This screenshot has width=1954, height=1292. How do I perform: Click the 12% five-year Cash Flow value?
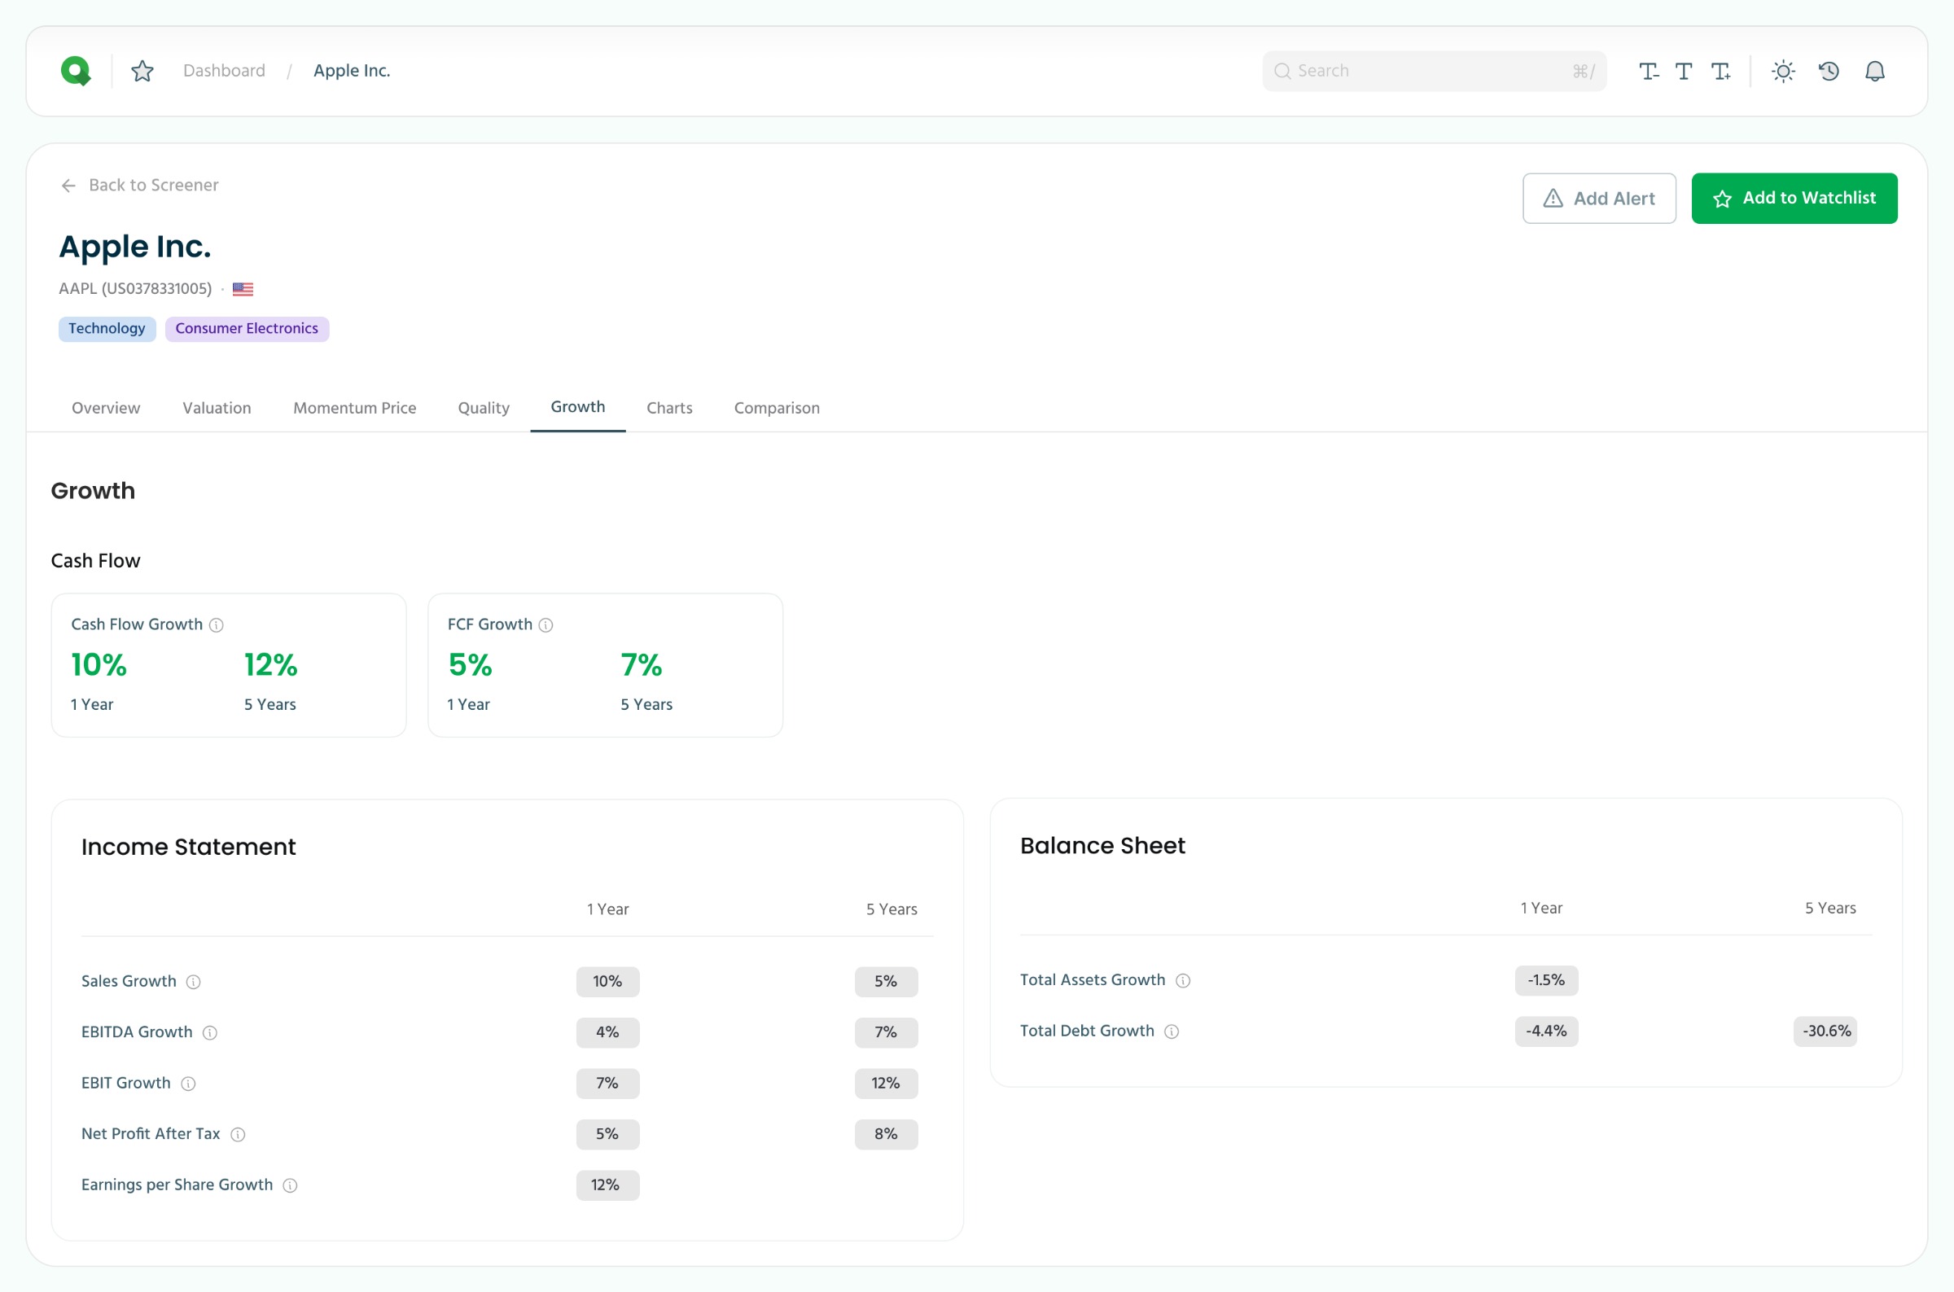(271, 665)
